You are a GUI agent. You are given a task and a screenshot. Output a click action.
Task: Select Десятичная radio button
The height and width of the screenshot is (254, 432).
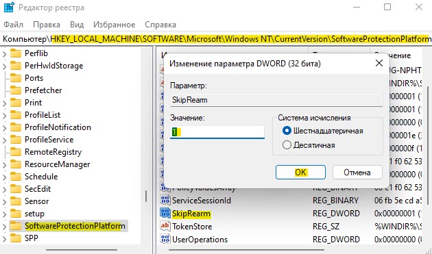(x=287, y=144)
